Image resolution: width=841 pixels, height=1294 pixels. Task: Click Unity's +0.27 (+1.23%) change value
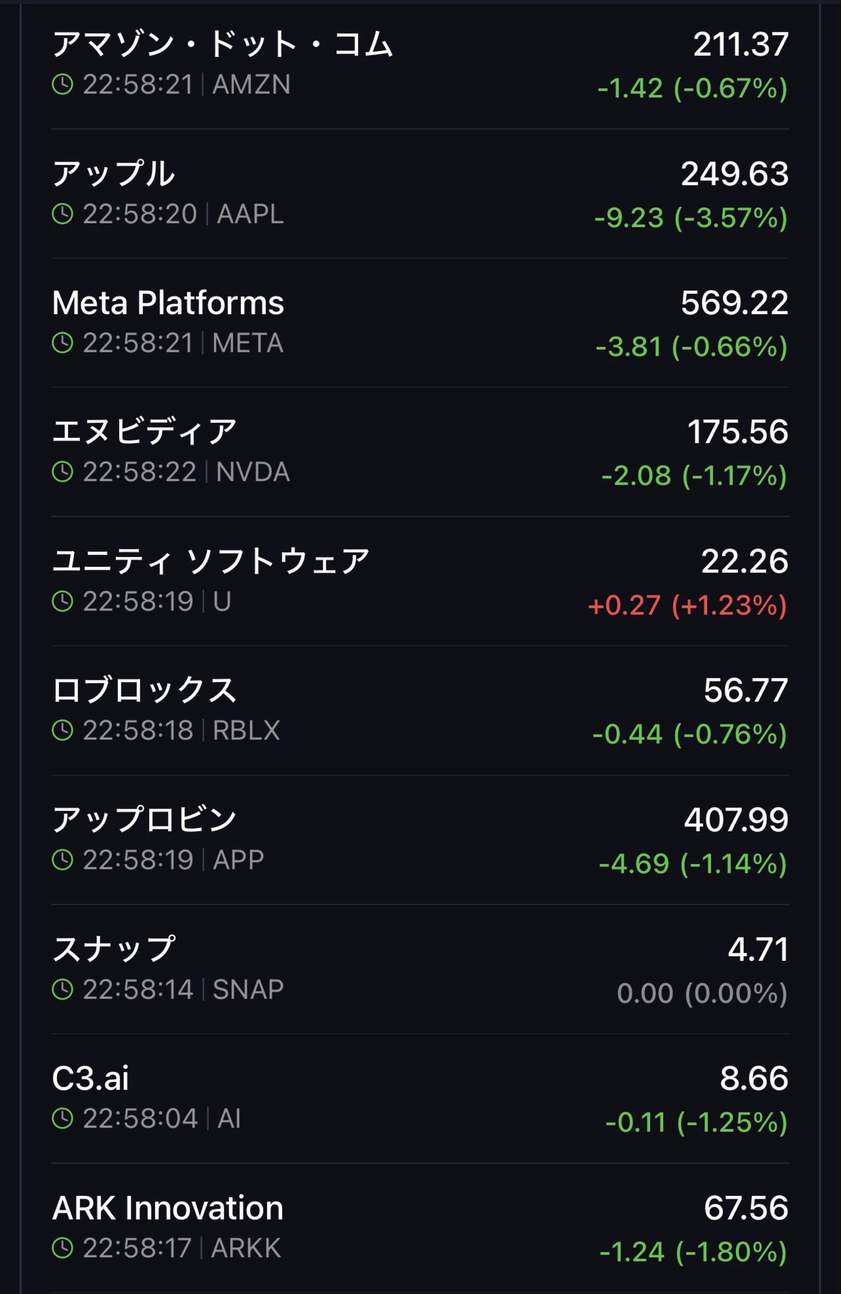(687, 606)
